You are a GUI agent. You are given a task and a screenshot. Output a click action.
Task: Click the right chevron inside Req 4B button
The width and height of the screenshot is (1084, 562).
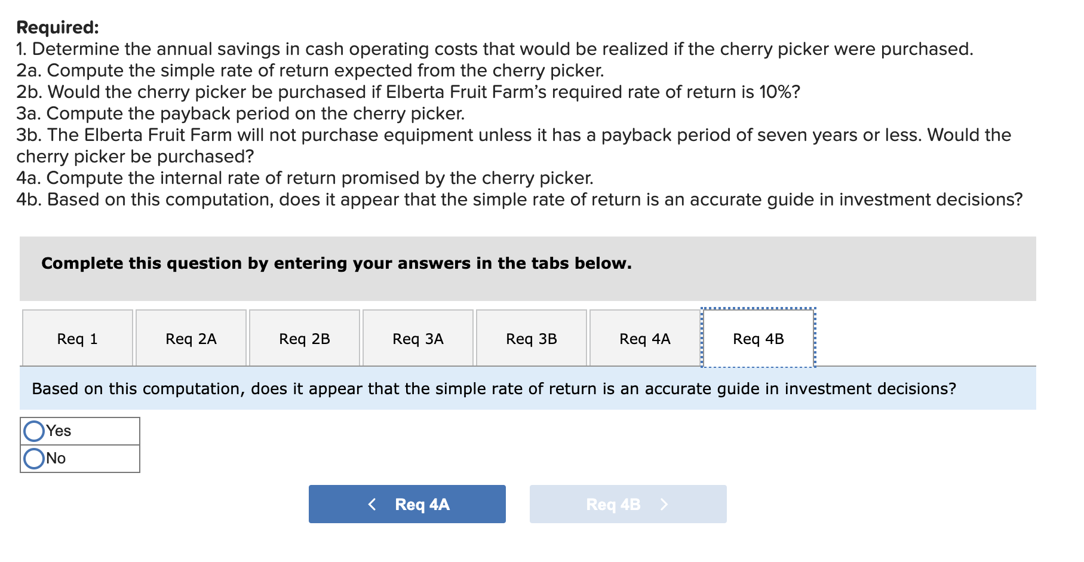tap(665, 503)
